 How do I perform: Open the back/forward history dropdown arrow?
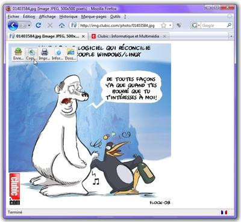30,26
